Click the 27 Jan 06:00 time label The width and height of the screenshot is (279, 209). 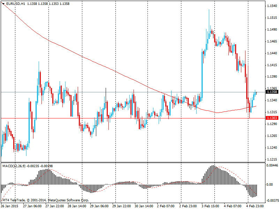tap(32, 206)
